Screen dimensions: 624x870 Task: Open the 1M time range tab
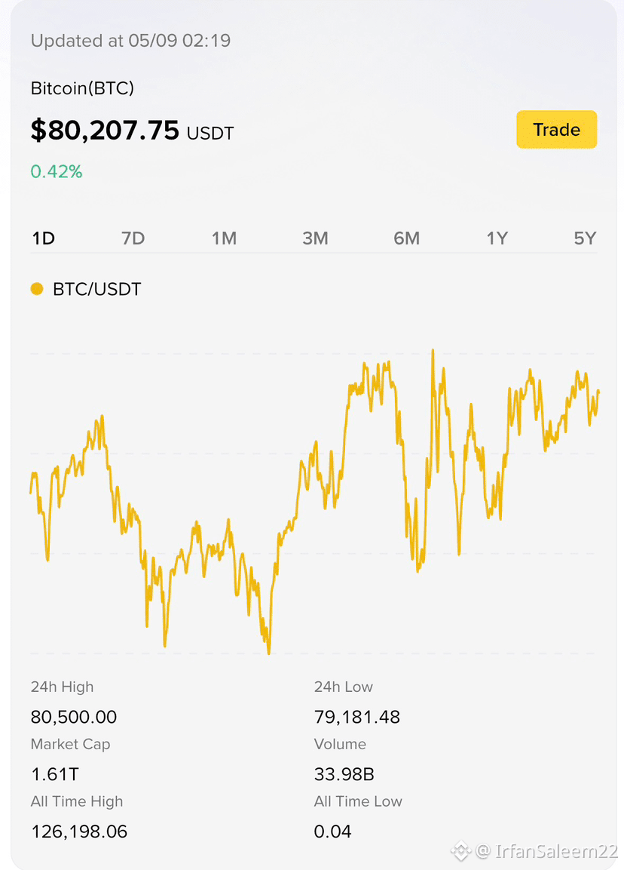[x=224, y=238]
